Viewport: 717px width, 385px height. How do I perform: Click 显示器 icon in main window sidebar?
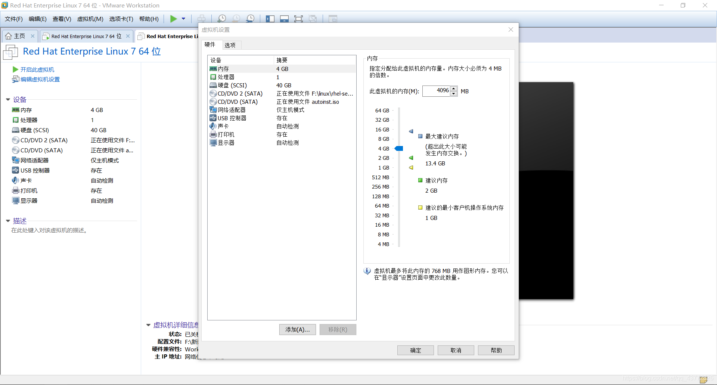[16, 201]
